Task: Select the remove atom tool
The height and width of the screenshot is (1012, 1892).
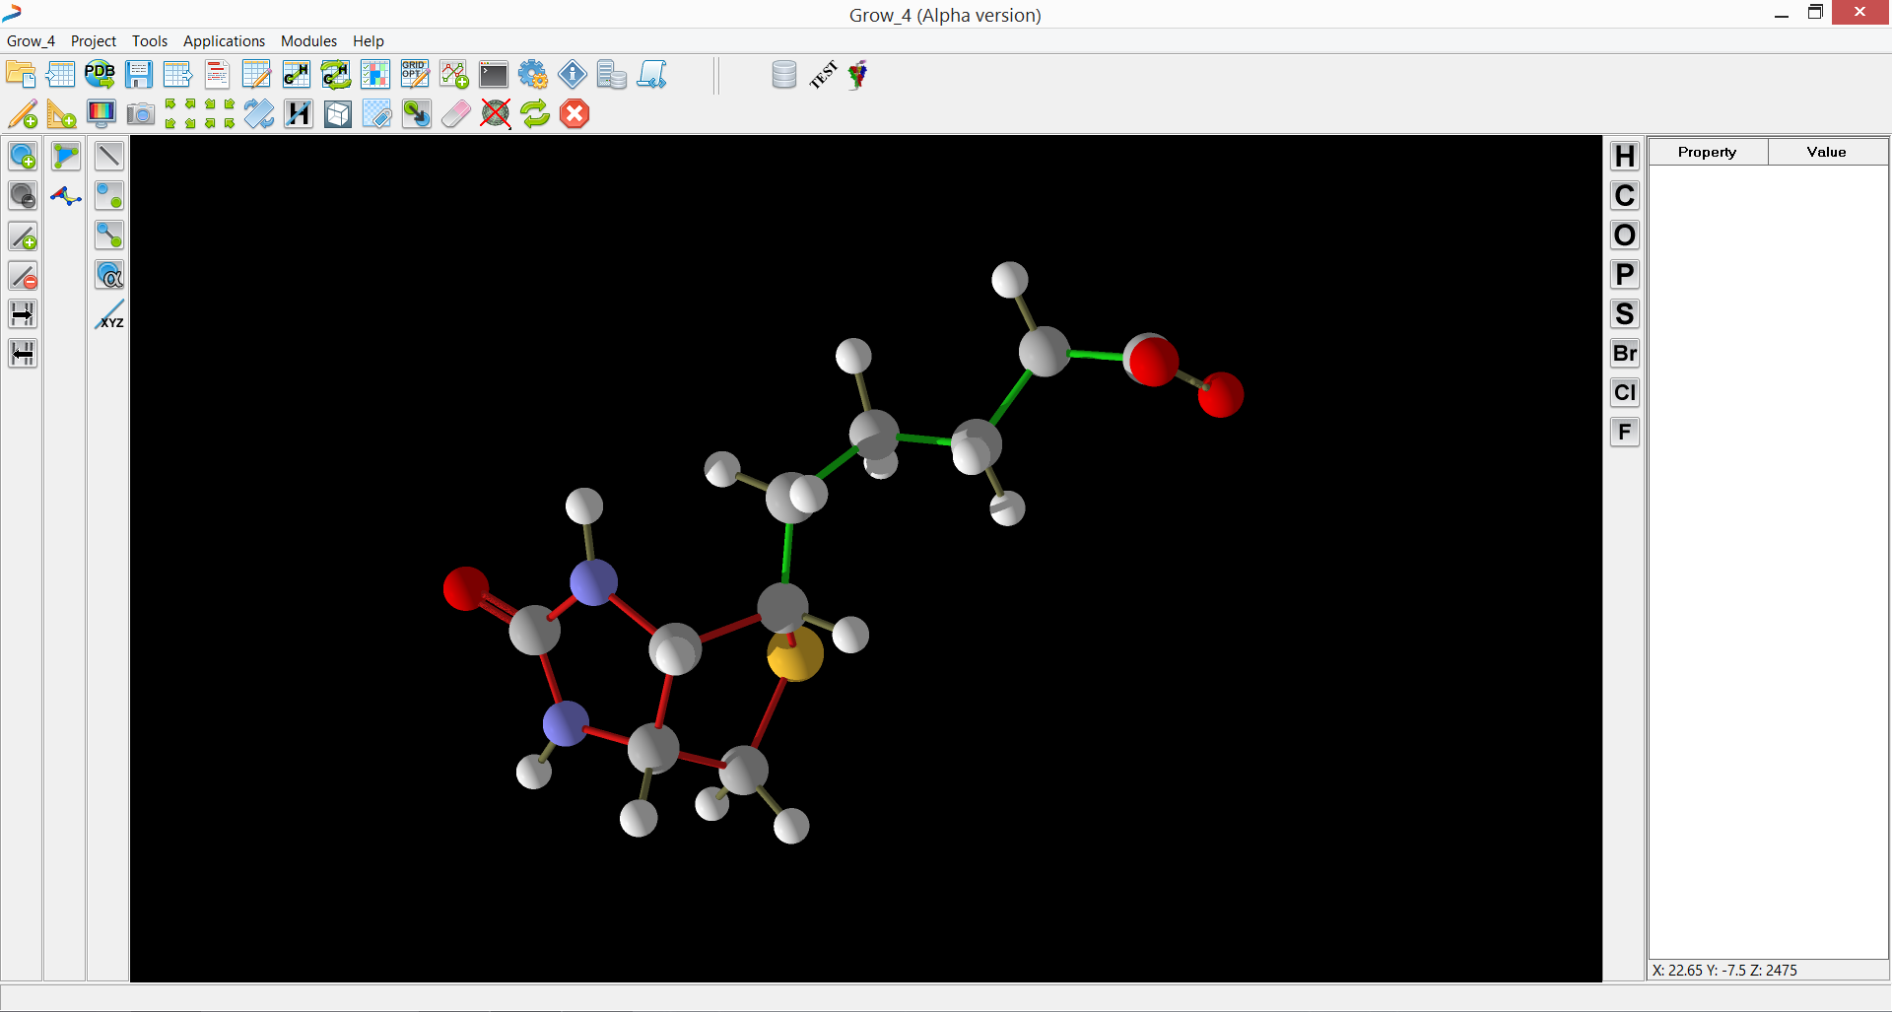Action: coord(23,195)
